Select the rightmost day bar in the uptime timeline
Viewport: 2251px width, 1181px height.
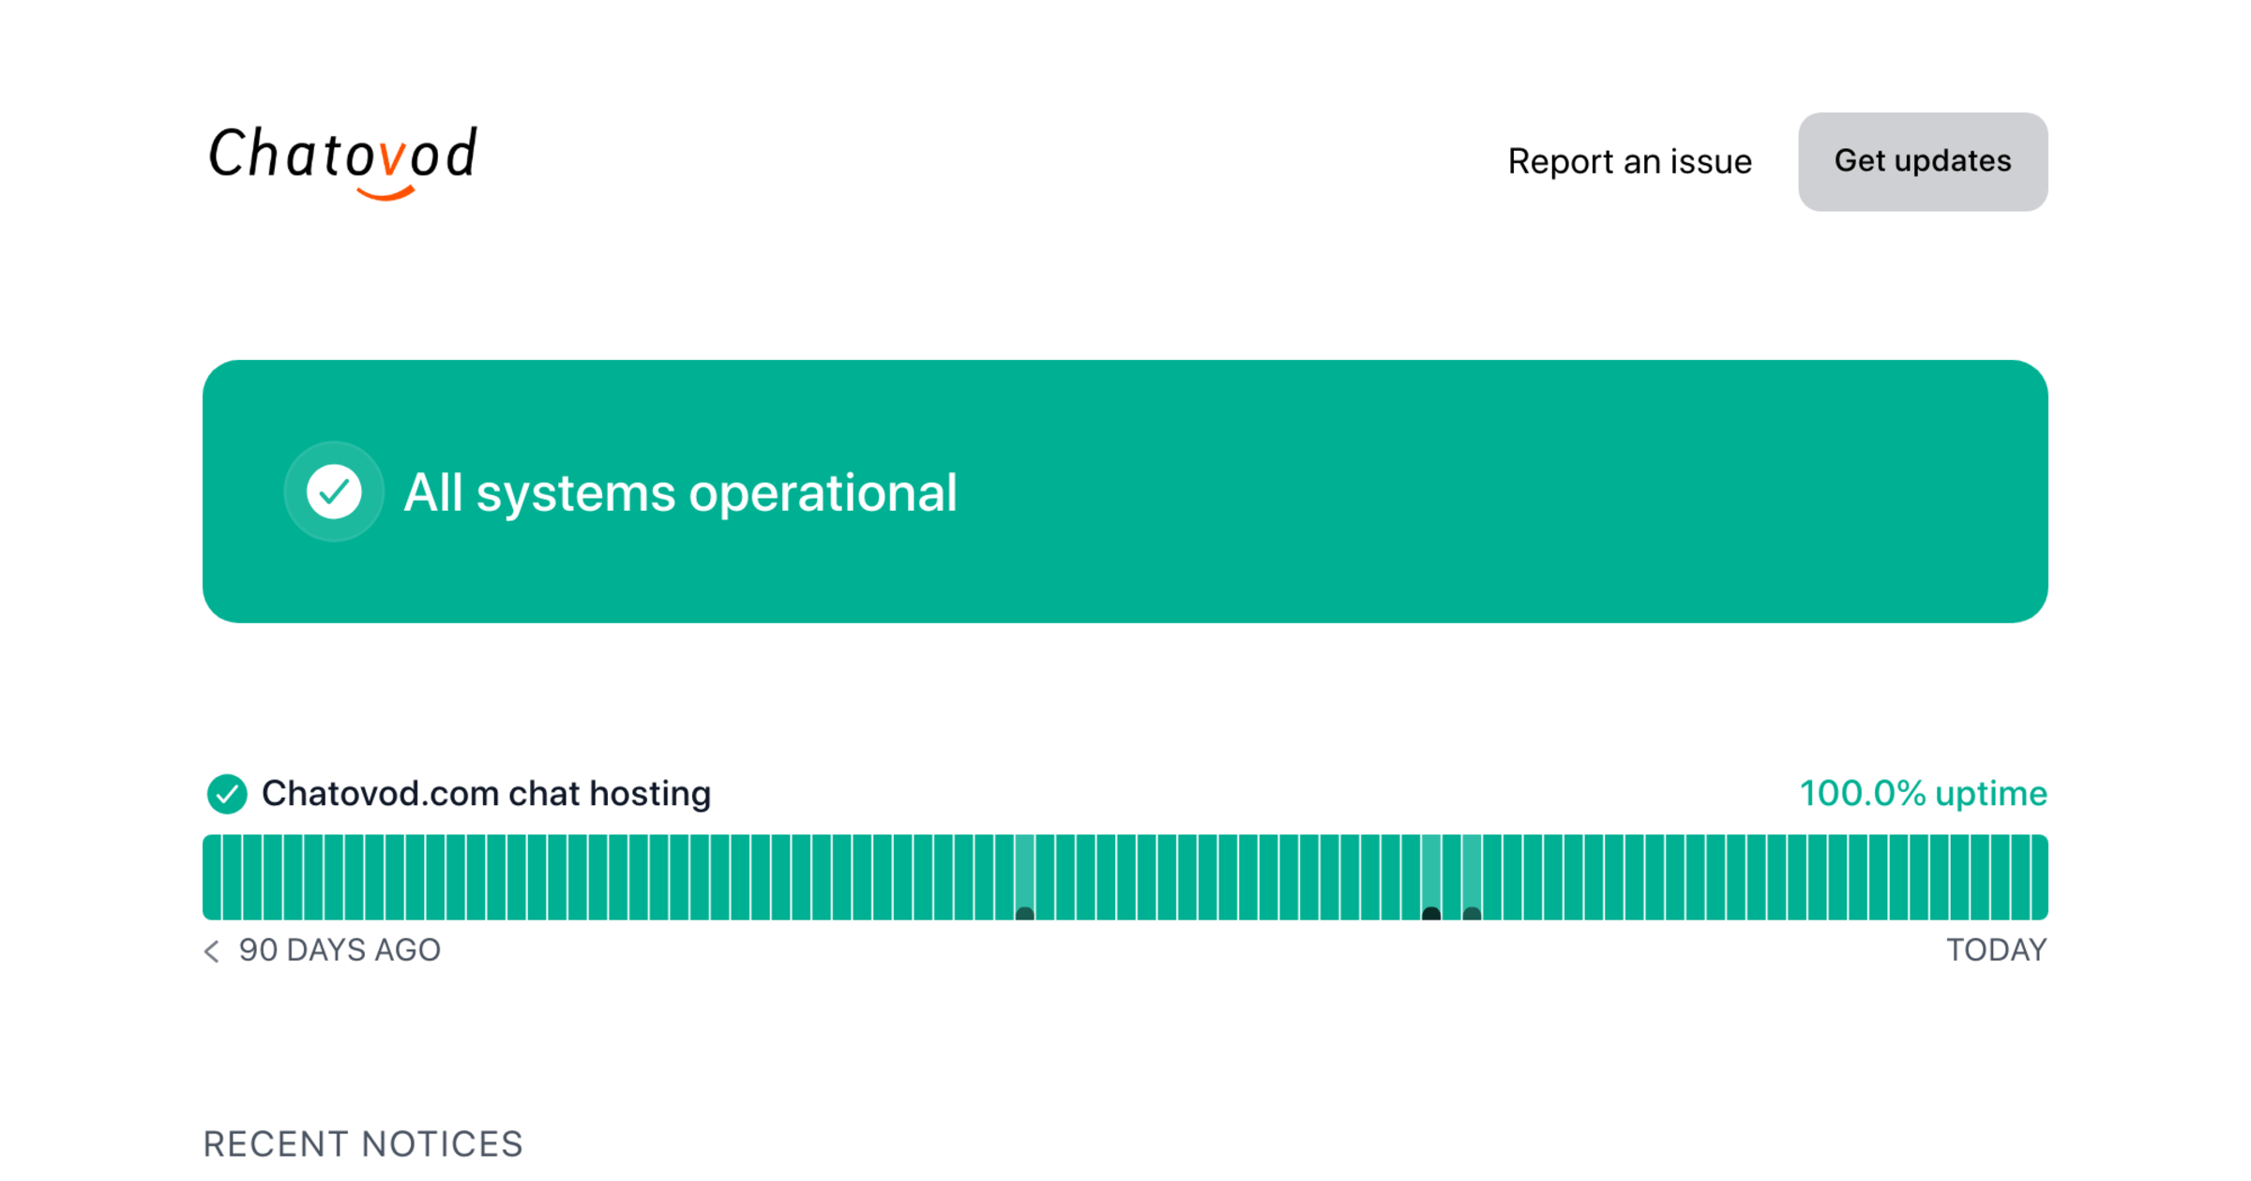coord(2039,876)
